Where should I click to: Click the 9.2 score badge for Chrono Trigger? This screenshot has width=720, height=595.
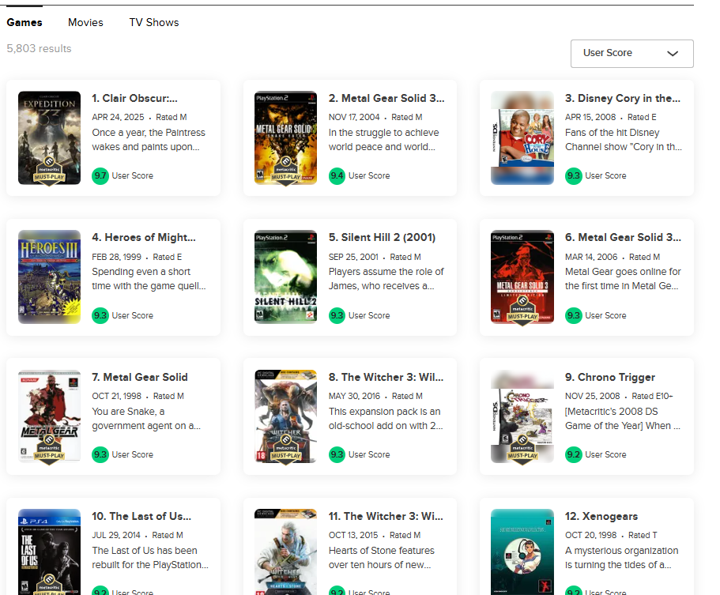574,454
